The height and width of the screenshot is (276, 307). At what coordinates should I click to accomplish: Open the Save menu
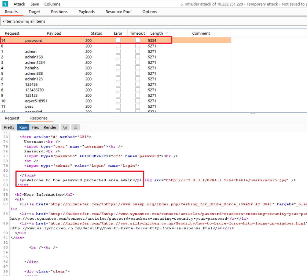tap(35, 4)
